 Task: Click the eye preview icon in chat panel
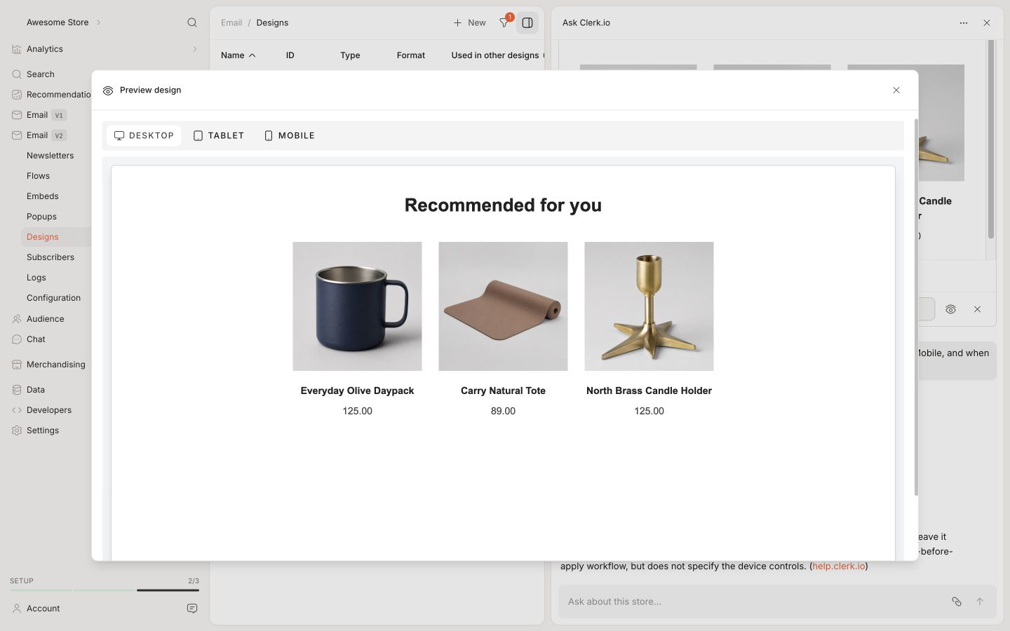(x=951, y=309)
